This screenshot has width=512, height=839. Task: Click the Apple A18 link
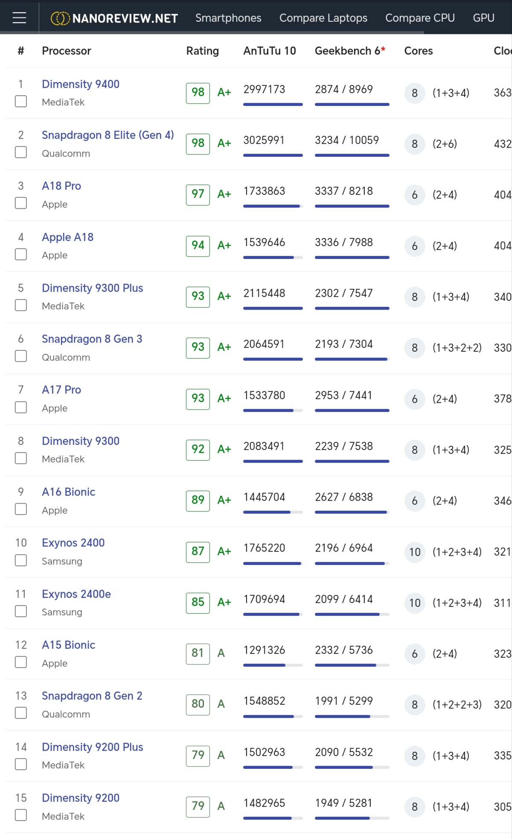(x=68, y=237)
